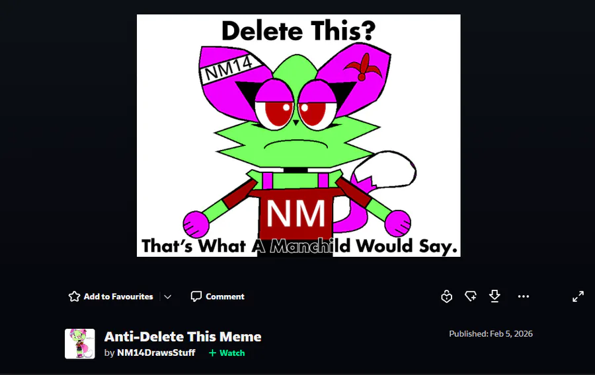The image size is (595, 375).
Task: Open the three-dot more options menu
Action: coord(524,296)
